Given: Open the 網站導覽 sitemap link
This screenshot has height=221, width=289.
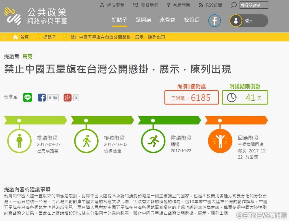Looking at the screenshot, I should (x=112, y=5).
